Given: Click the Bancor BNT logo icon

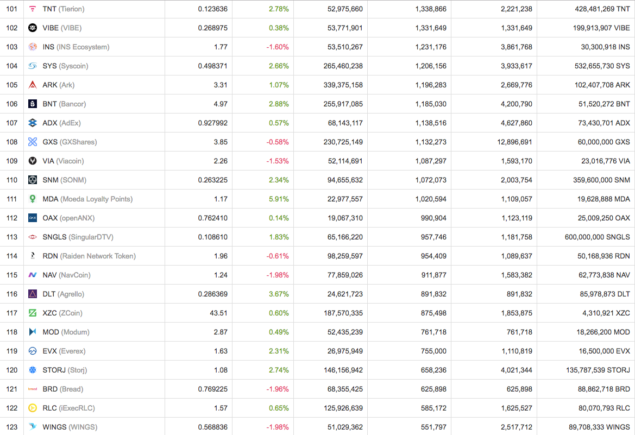Looking at the screenshot, I should pos(33,104).
